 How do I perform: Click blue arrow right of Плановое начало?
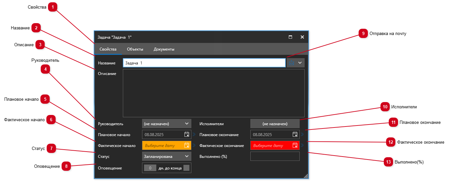coord(194,134)
